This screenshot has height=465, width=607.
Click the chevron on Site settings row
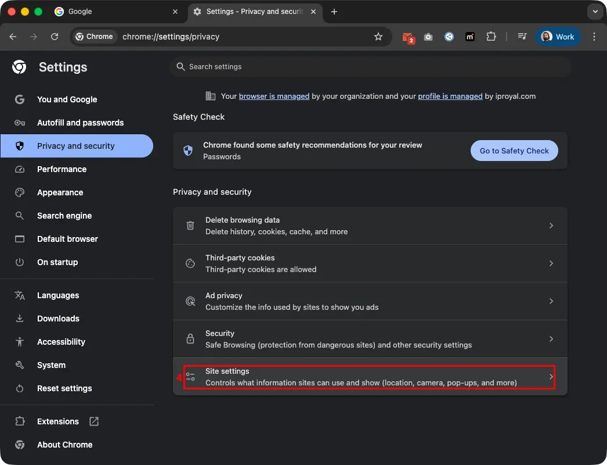551,377
